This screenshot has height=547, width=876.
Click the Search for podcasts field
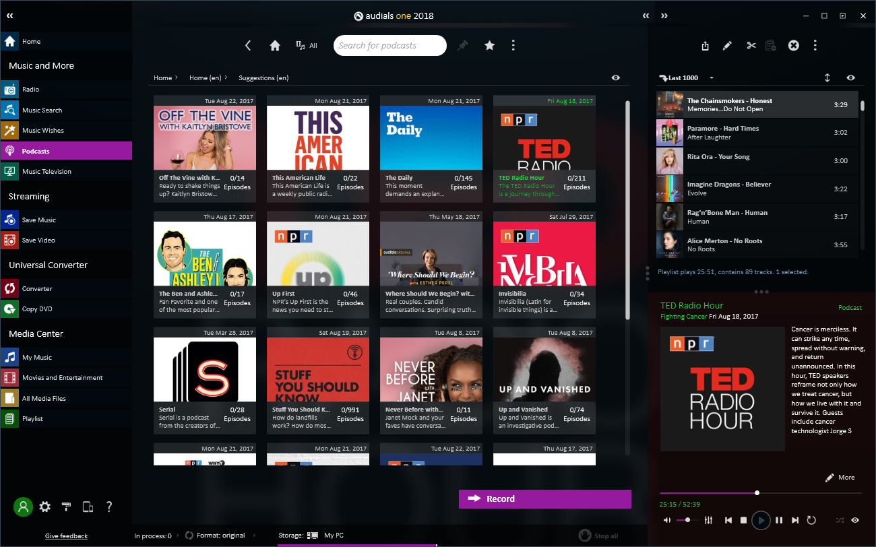[390, 45]
